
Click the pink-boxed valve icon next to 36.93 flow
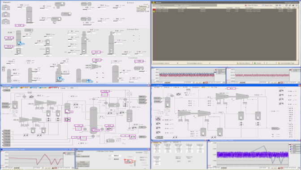133,137
